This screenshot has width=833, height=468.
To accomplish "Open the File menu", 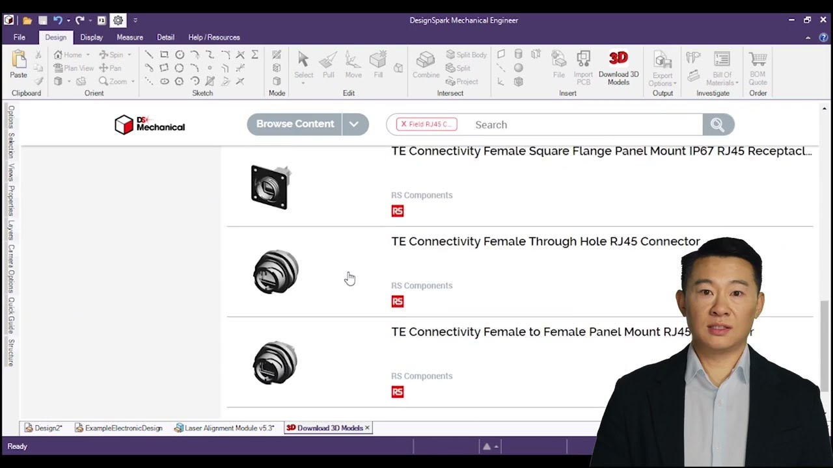I will [x=20, y=37].
